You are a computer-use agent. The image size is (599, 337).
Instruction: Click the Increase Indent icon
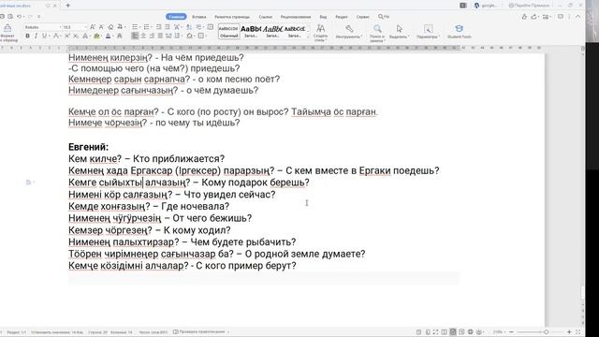click(168, 27)
